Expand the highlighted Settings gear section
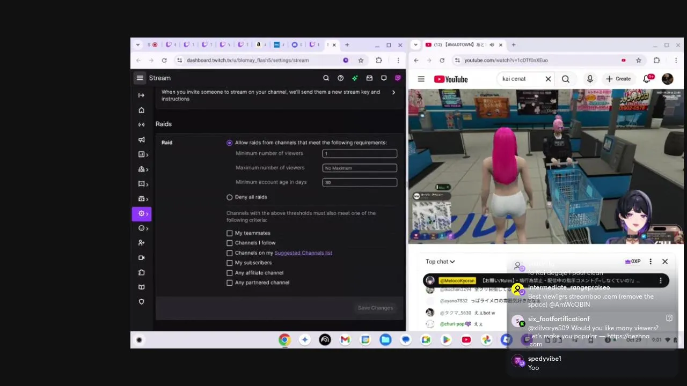The width and height of the screenshot is (687, 386). click(x=142, y=213)
